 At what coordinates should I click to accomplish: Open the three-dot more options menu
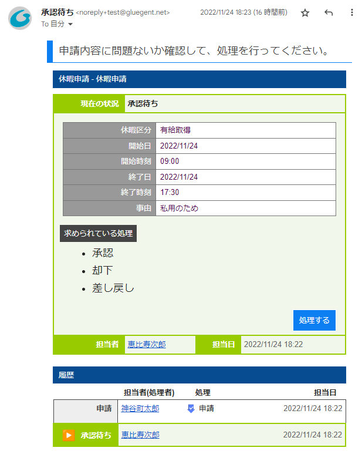pyautogui.click(x=351, y=13)
